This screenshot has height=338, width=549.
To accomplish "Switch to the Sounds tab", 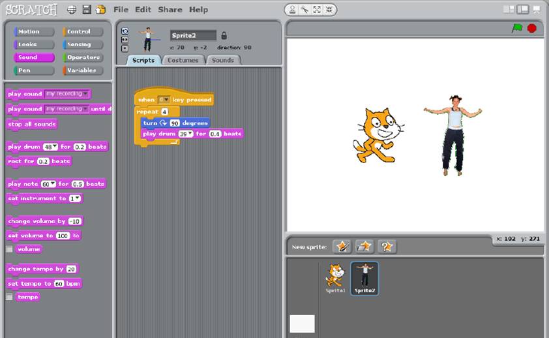I will [223, 60].
